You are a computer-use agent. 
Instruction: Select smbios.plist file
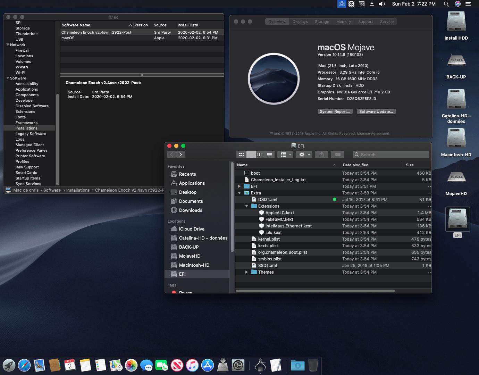point(333,259)
